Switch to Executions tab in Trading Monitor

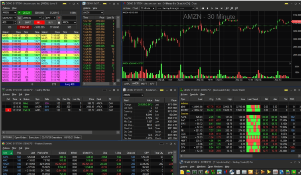click(34, 138)
